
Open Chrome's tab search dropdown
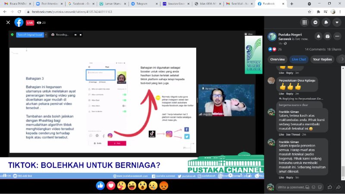309,4
